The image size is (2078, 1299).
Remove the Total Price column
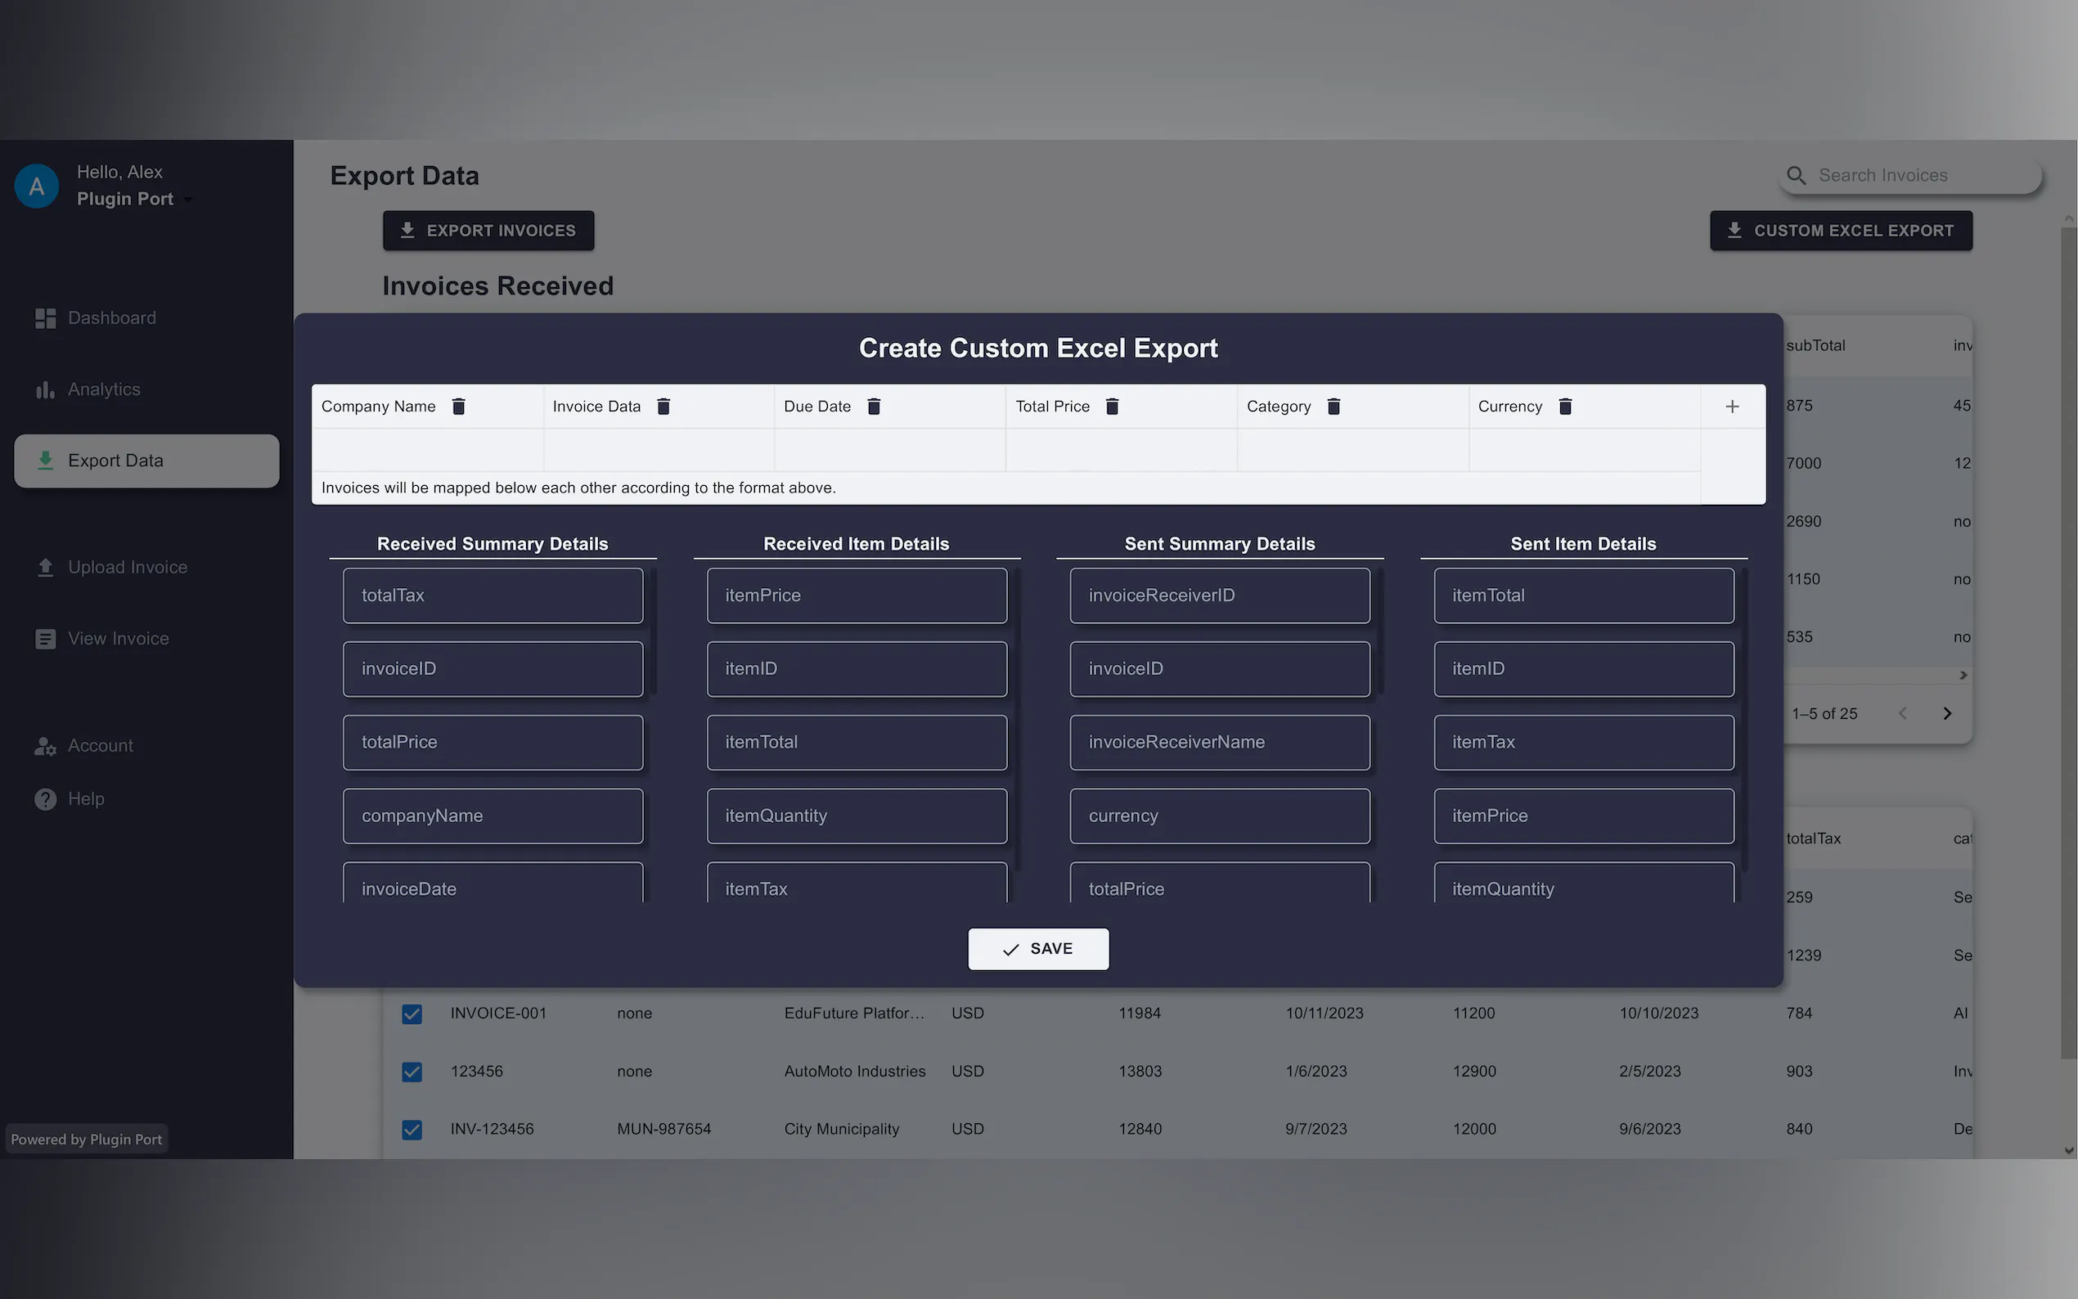pyautogui.click(x=1112, y=407)
